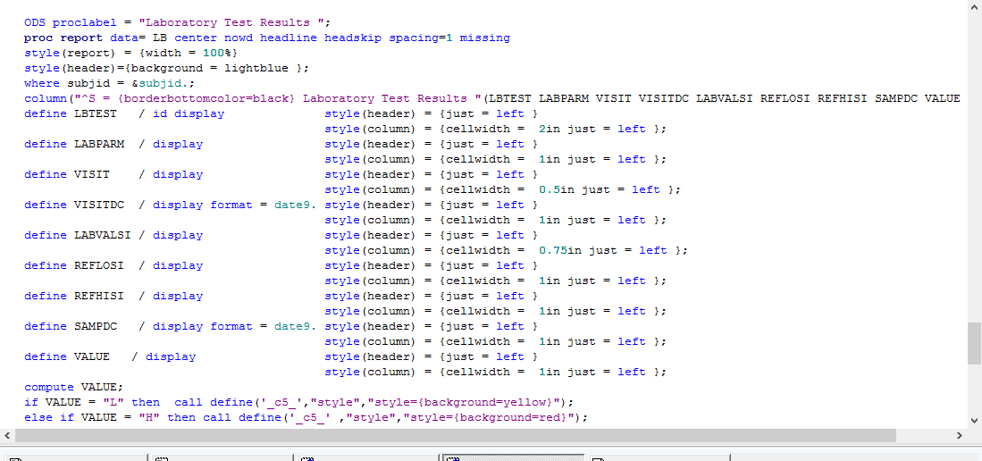982x461 pixels.
Task: Click the "&subjid." macro variable
Action: coord(159,83)
